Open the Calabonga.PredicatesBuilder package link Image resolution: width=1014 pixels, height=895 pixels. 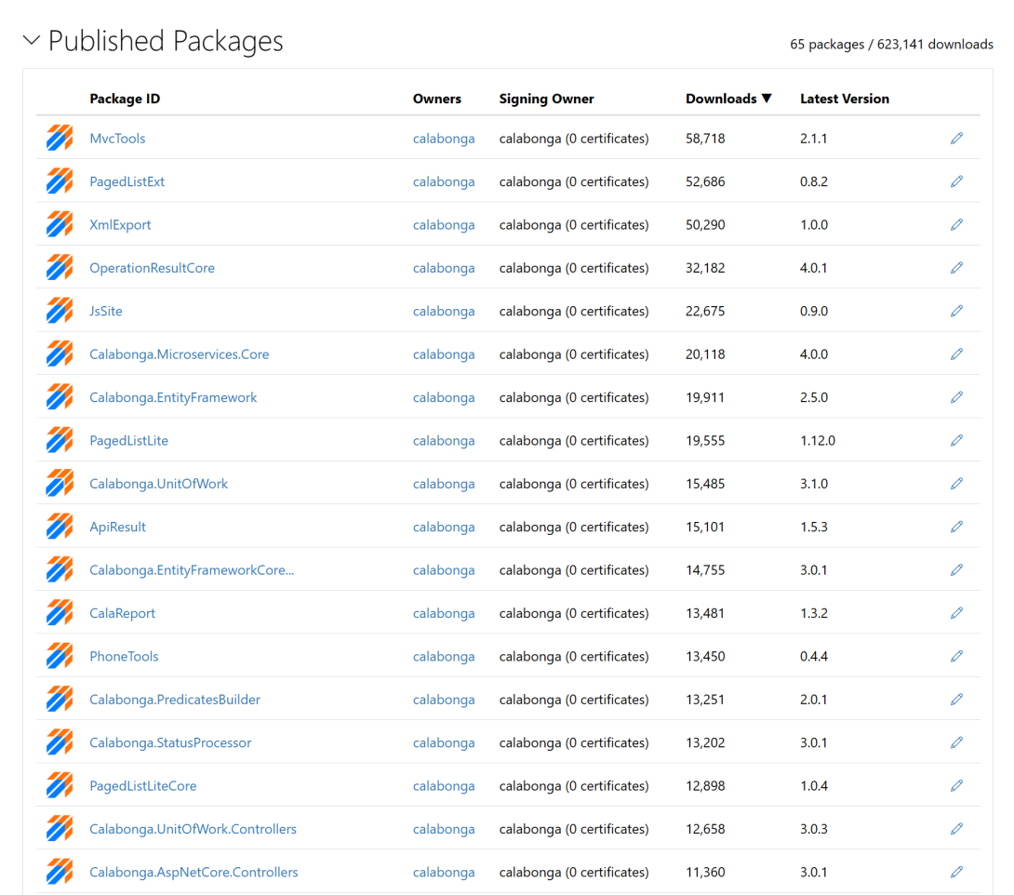175,699
